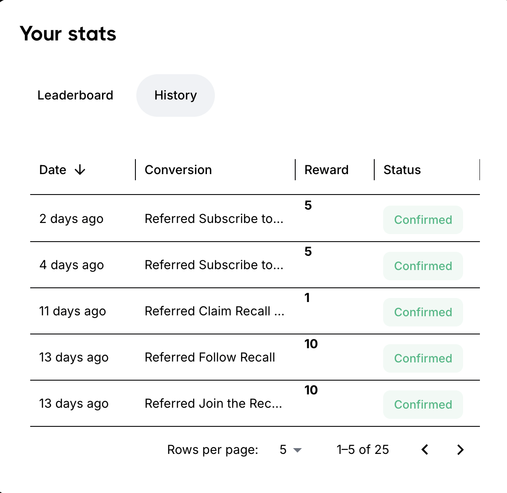Click the Confirmed badge for 4 days ago

423,266
